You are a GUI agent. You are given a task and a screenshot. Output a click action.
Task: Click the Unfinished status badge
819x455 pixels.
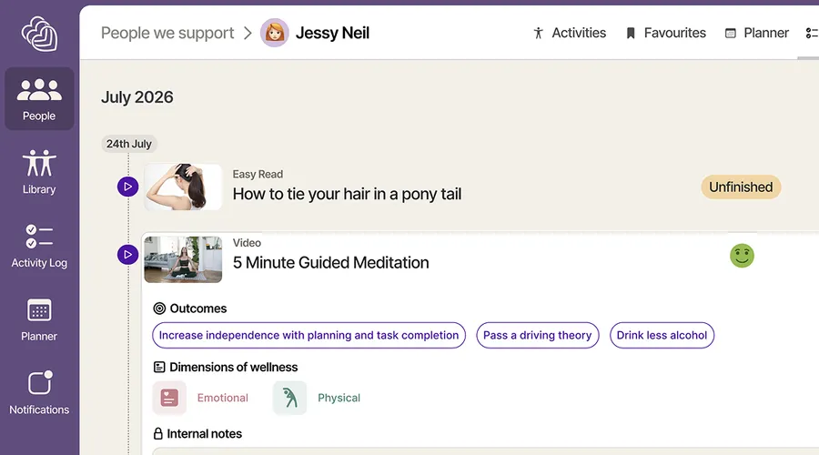741,187
